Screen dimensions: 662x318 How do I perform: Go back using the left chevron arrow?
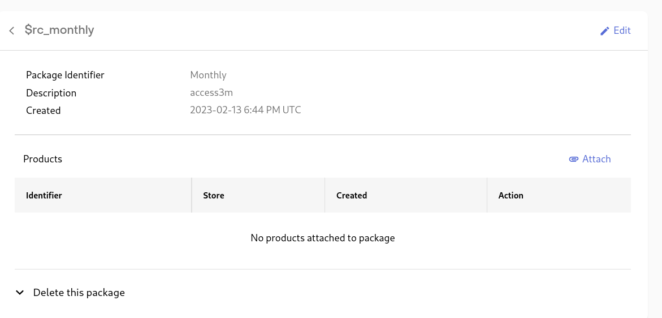(12, 30)
